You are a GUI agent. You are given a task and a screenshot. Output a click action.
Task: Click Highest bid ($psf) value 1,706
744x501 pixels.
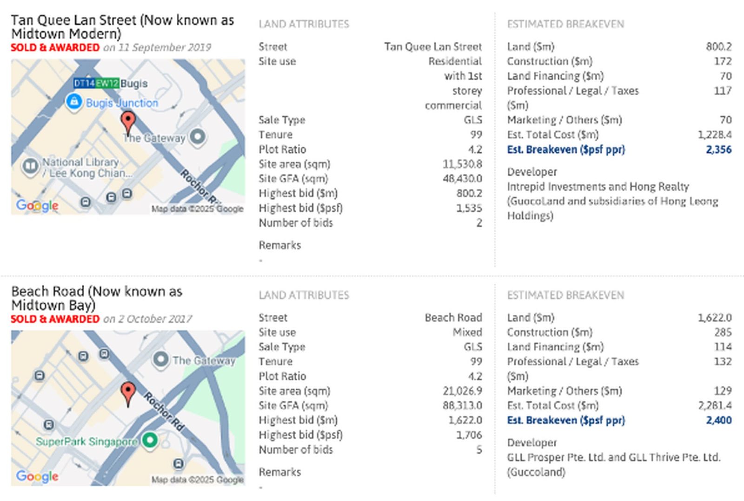pos(469,435)
